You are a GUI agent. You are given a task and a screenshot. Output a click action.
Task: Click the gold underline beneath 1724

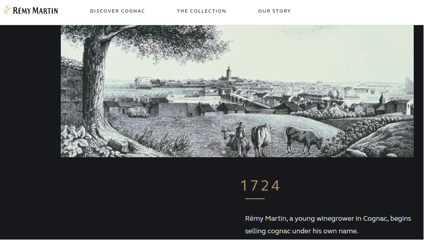255,199
